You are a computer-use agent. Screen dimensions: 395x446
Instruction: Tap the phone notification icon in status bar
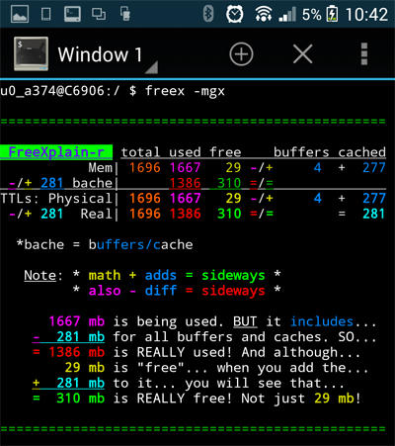[x=45, y=14]
